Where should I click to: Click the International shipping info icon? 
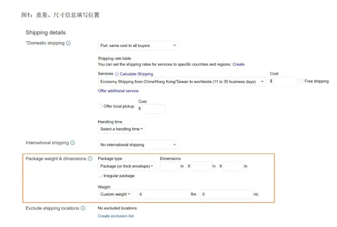coord(73,143)
